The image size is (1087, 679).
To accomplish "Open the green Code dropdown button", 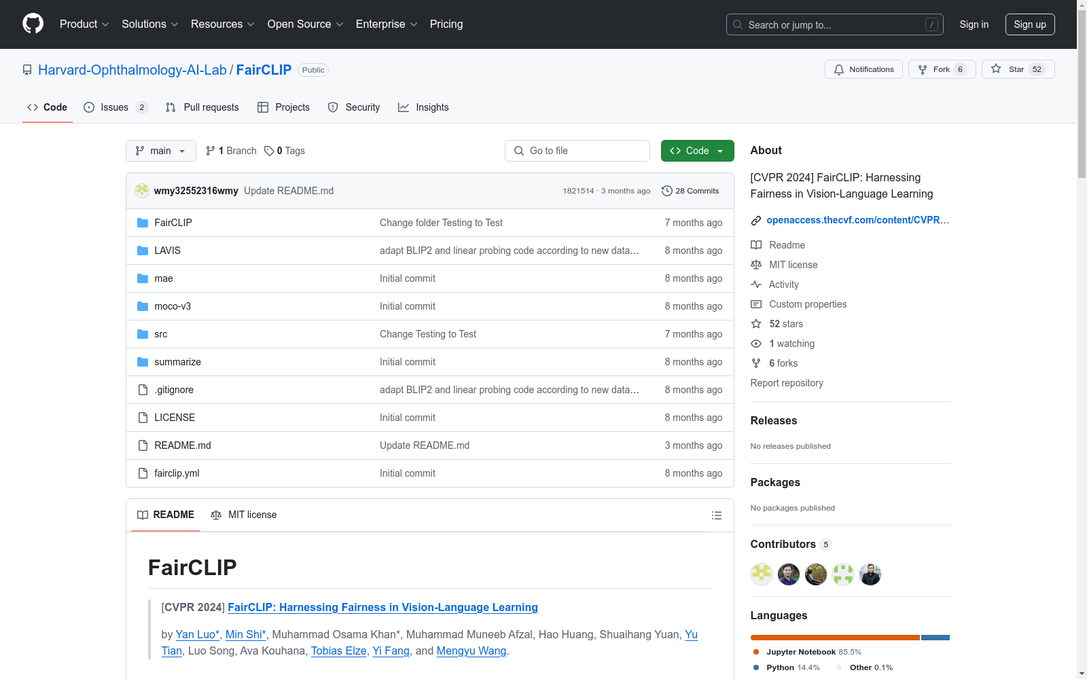I will pyautogui.click(x=697, y=151).
